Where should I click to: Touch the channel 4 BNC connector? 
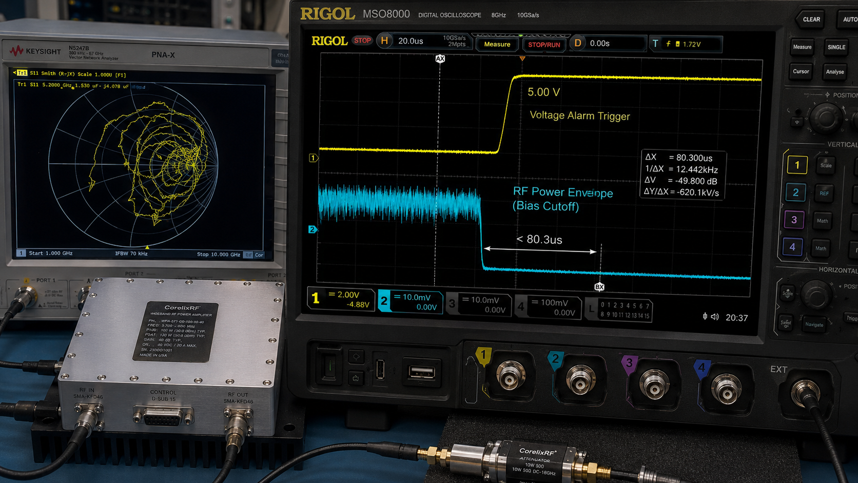(726, 389)
